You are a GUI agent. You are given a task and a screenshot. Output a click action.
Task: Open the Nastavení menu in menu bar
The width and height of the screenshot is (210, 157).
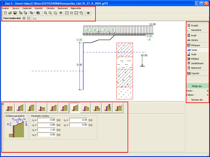pyautogui.click(x=63, y=8)
